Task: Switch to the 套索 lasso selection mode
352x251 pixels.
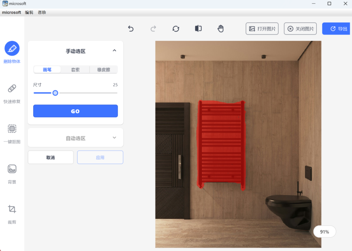Action: 75,69
